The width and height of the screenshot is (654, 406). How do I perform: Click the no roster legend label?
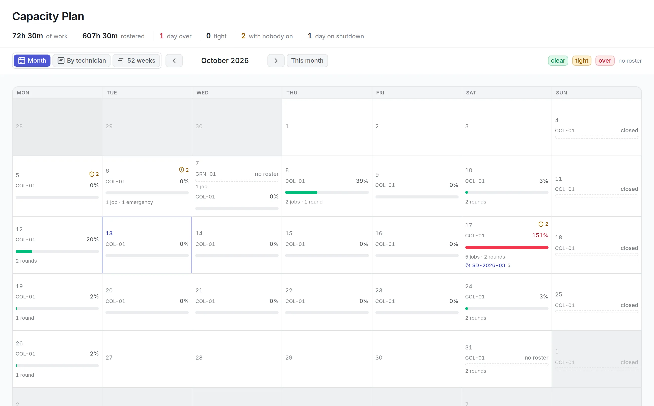(630, 61)
